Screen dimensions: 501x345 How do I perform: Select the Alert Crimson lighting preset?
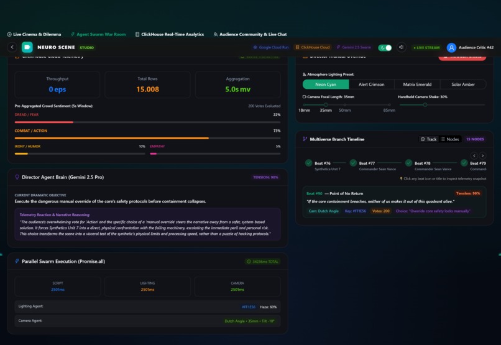[x=371, y=85]
